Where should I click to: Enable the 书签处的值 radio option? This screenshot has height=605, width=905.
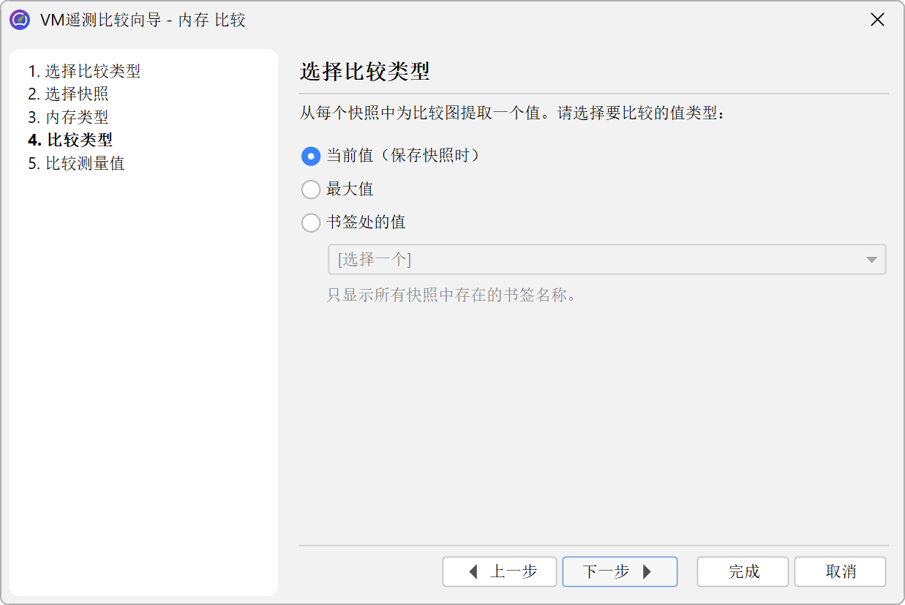pyautogui.click(x=311, y=222)
